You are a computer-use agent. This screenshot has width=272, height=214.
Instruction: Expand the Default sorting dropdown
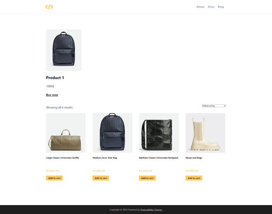click(214, 106)
